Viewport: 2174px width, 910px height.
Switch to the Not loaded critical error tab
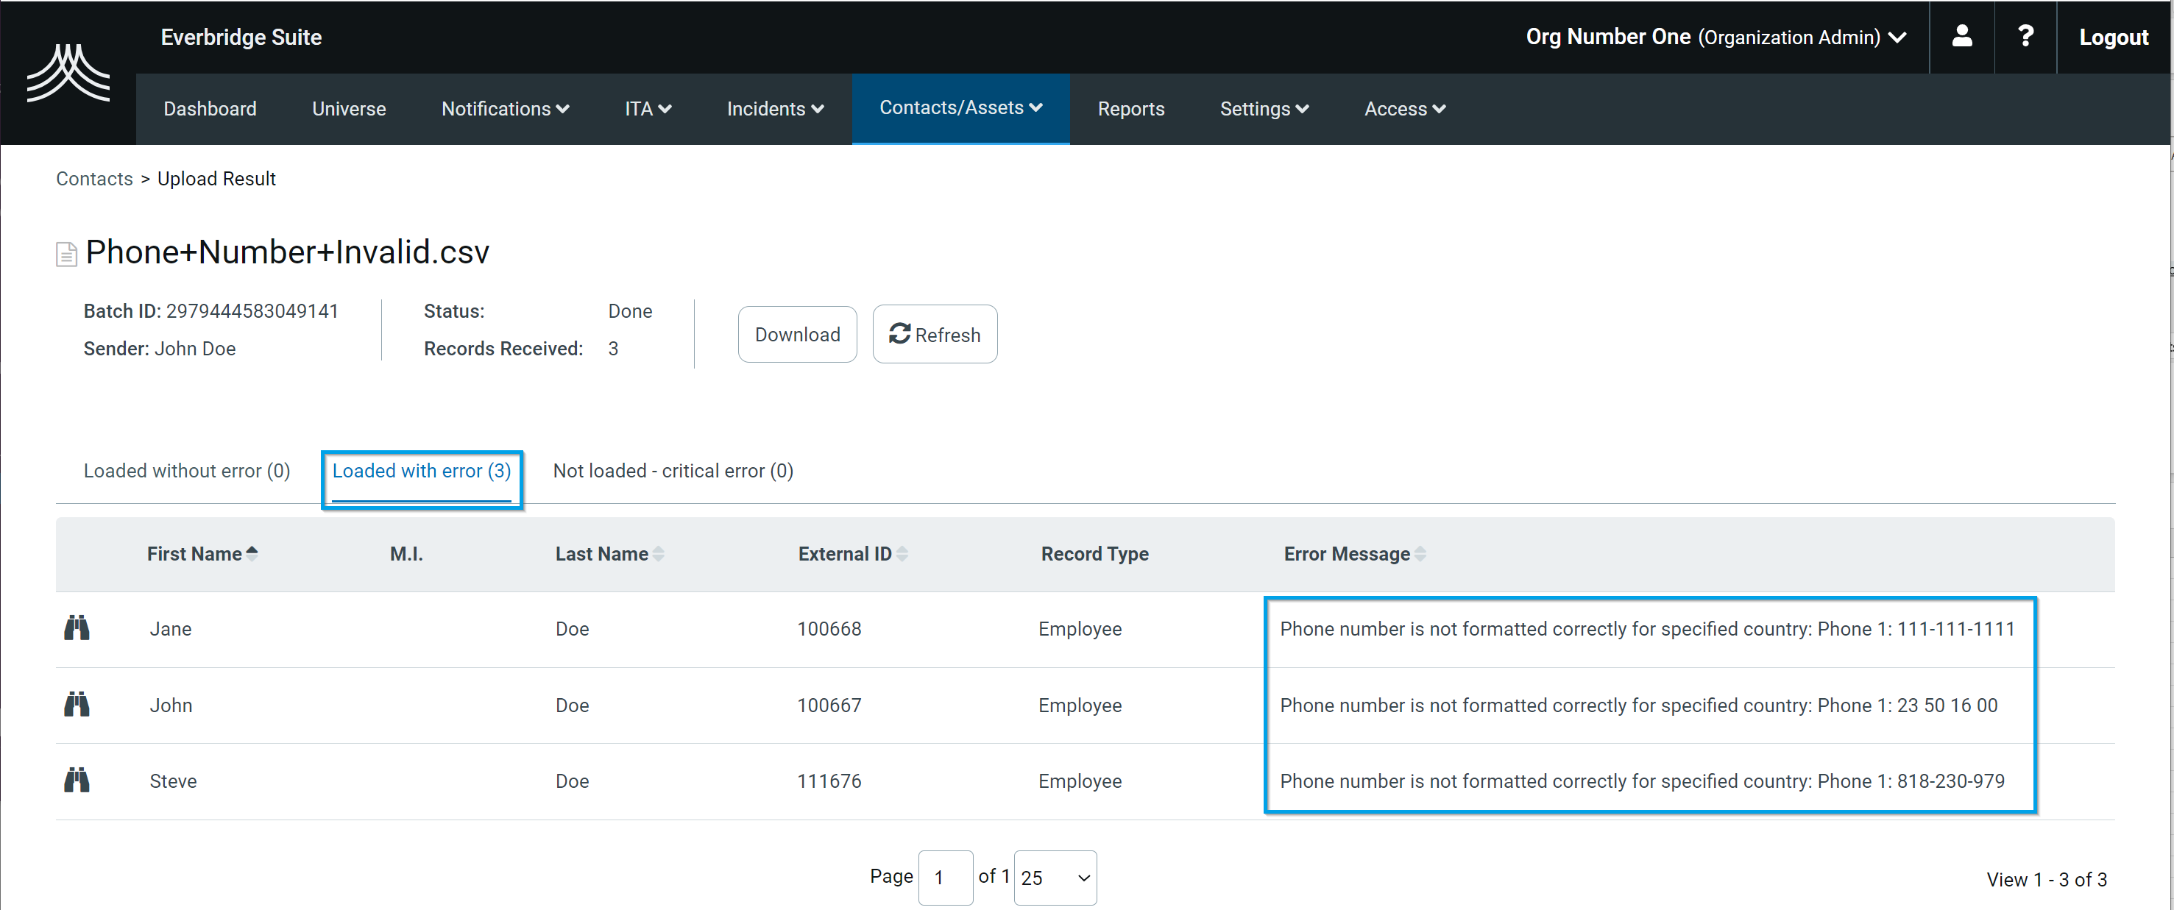[x=672, y=471]
